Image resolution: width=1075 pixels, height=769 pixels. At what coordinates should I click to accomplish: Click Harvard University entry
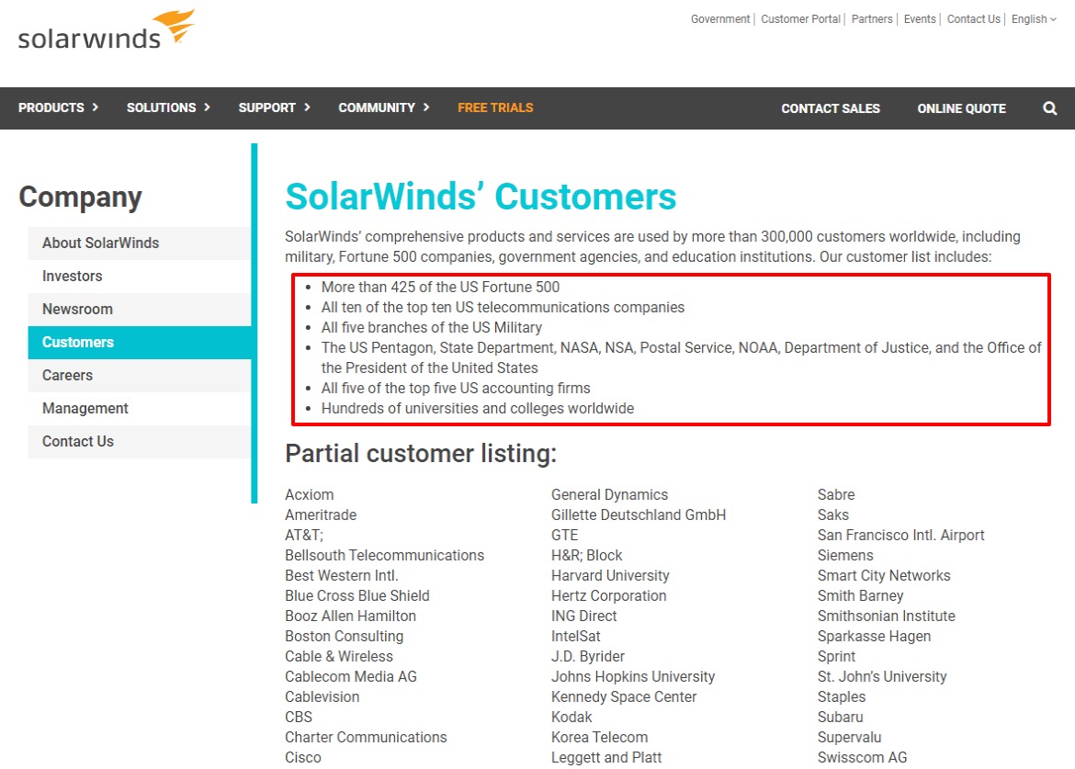(x=610, y=576)
